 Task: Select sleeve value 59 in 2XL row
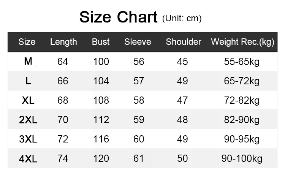[139, 120]
